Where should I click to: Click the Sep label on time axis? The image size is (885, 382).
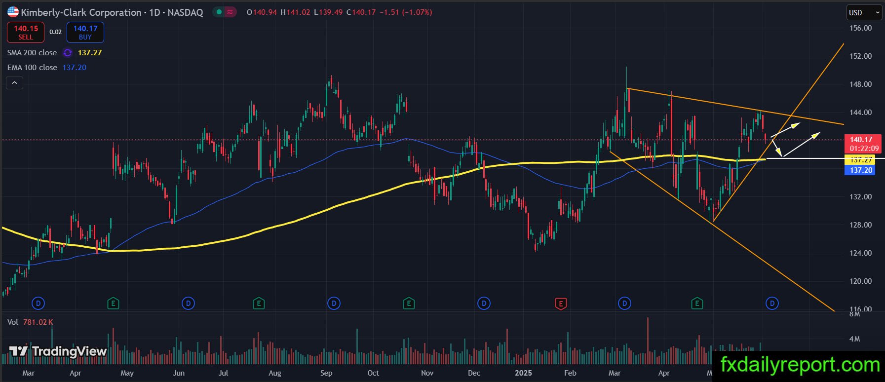coord(326,373)
